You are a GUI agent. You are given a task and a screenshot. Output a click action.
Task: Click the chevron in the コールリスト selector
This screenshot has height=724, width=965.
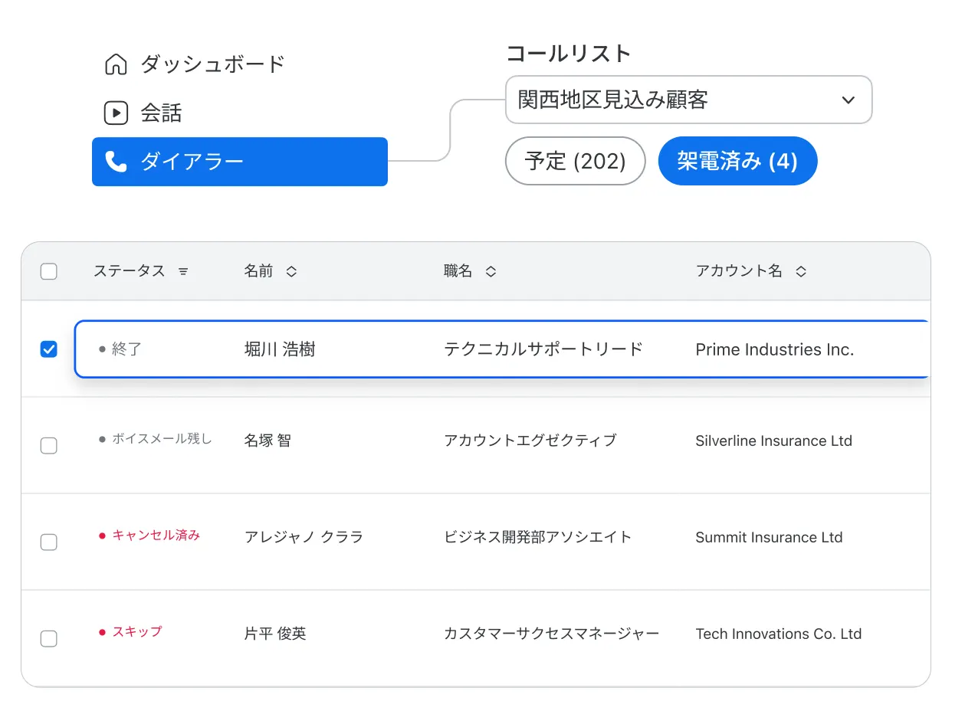click(847, 100)
